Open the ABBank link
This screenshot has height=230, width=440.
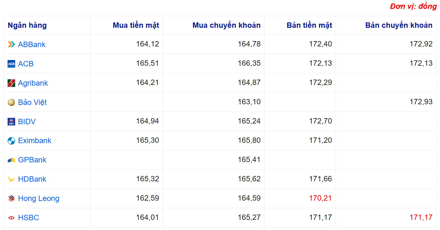coord(32,45)
